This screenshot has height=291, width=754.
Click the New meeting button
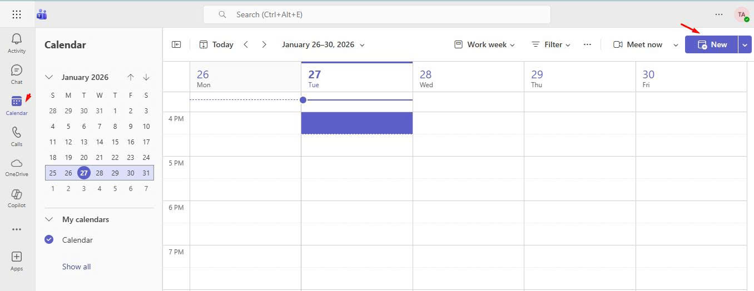click(x=712, y=44)
